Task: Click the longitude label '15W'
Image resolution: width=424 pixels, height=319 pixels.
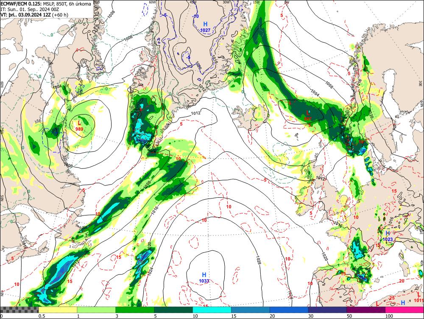Action: coord(257,2)
